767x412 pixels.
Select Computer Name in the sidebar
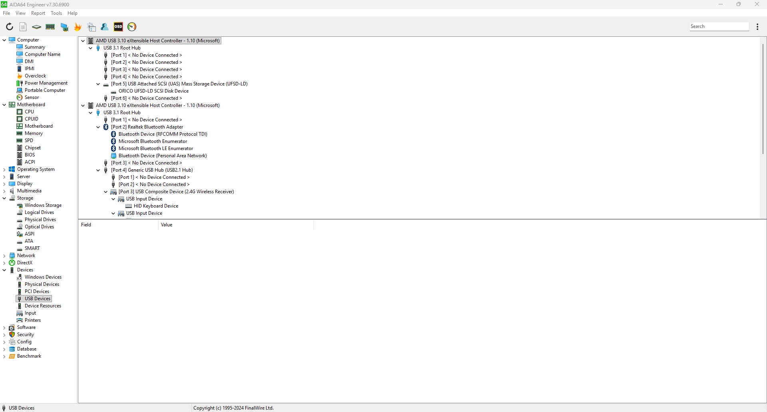(x=42, y=54)
